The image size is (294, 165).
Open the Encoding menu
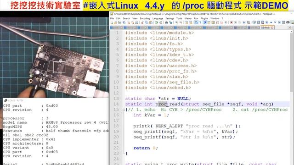tap(145, 18)
